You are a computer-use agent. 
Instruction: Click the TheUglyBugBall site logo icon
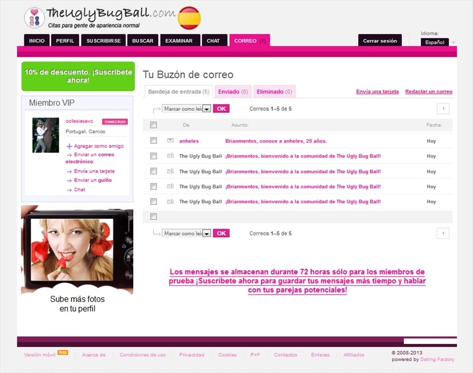pos(34,18)
